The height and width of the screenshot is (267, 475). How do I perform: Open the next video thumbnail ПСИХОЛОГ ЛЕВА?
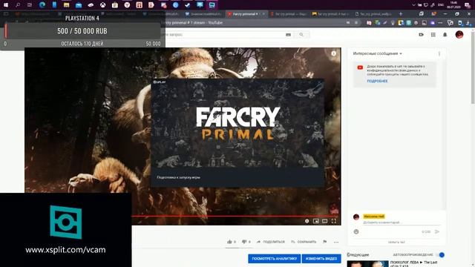pos(367,264)
